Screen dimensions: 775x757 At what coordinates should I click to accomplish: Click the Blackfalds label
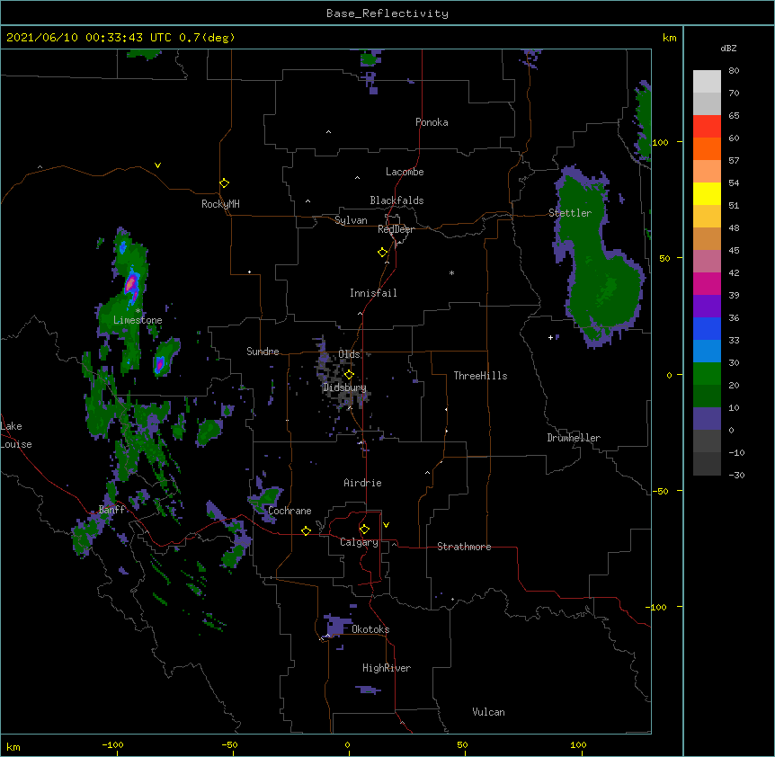(x=396, y=200)
